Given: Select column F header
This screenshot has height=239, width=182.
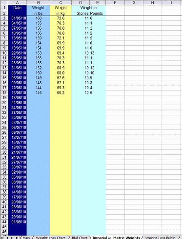Looking at the screenshot, I should tap(115, 2).
